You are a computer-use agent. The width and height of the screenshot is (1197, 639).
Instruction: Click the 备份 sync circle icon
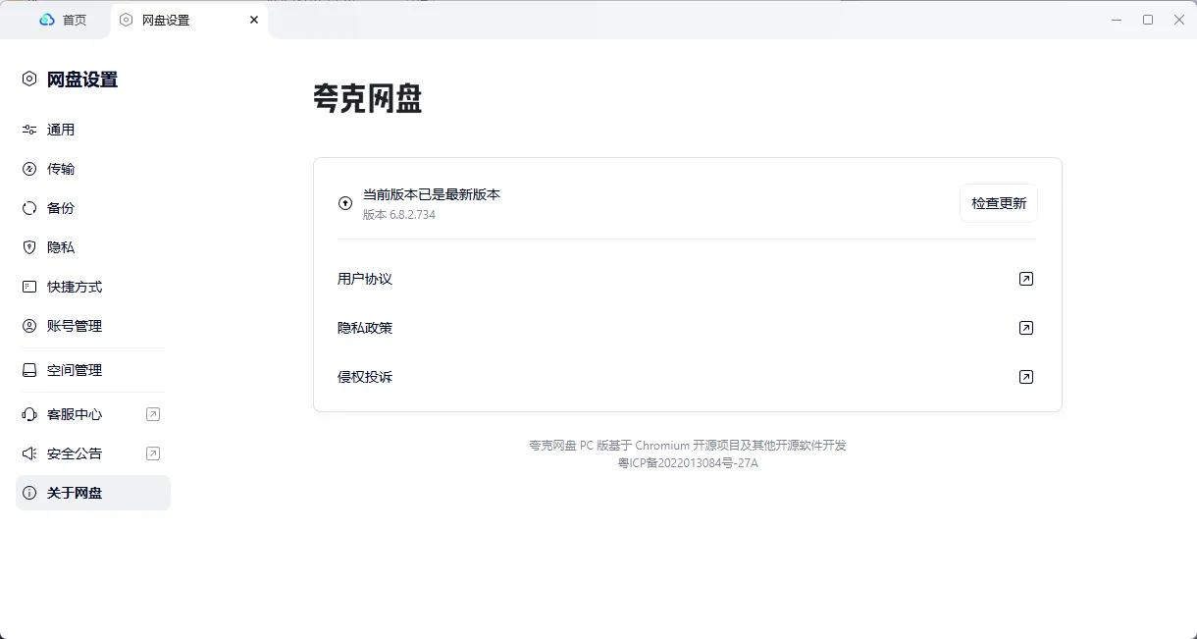[x=29, y=208]
